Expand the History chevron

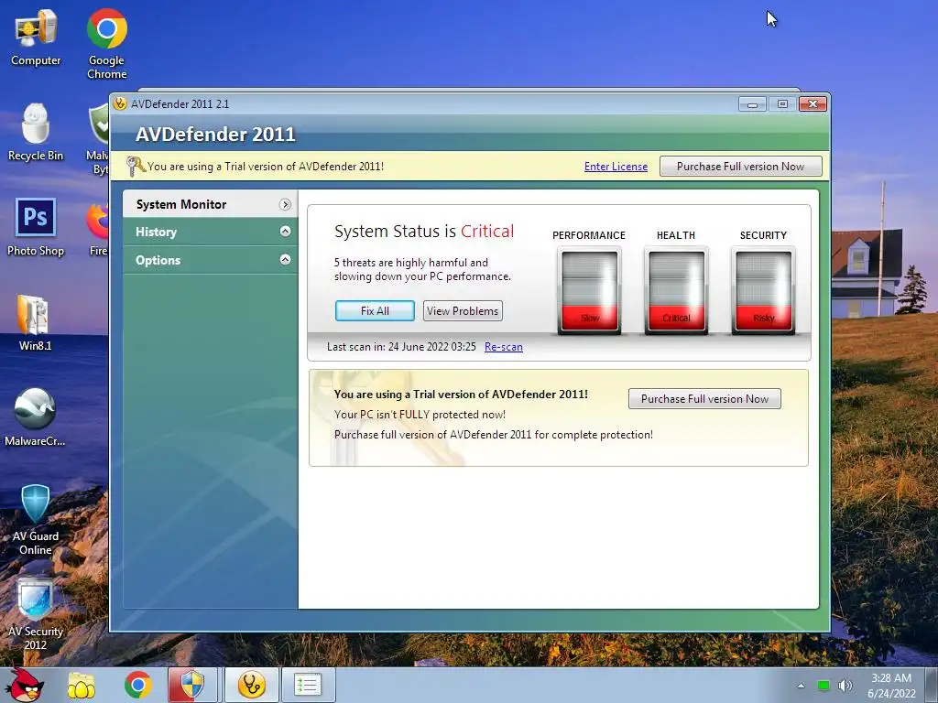(286, 232)
